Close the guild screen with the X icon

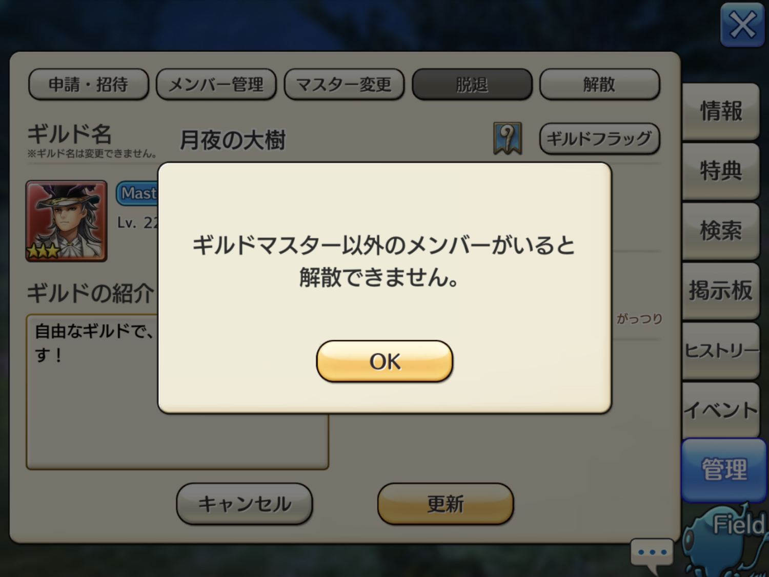742,25
